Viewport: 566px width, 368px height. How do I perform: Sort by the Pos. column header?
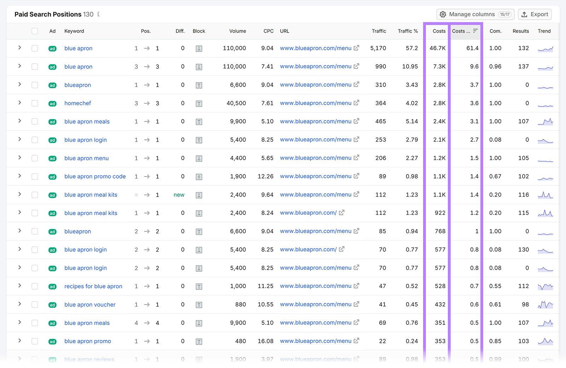[146, 31]
